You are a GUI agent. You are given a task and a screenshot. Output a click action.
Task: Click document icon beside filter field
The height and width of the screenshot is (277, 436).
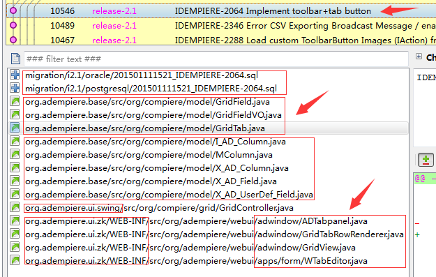(15, 59)
